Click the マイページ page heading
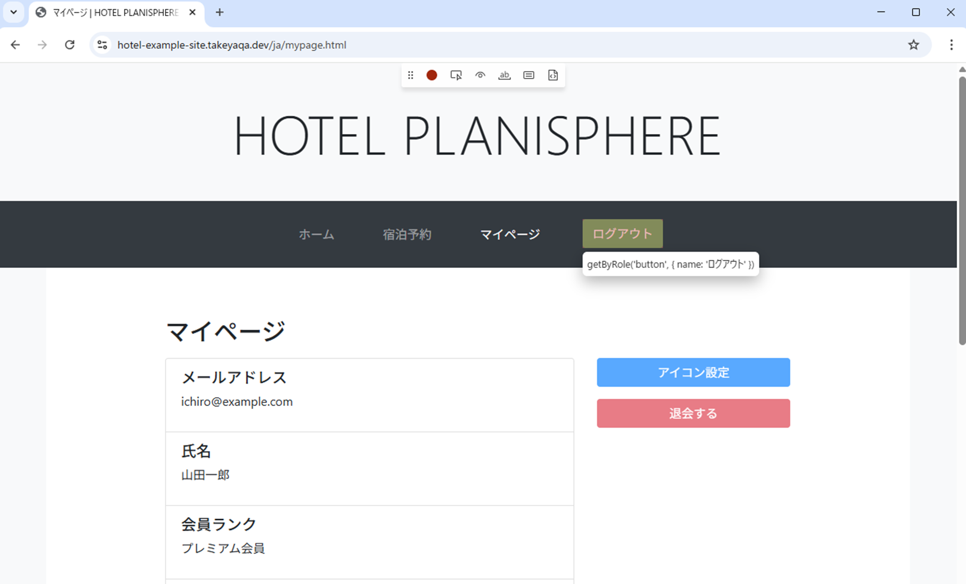 point(226,331)
